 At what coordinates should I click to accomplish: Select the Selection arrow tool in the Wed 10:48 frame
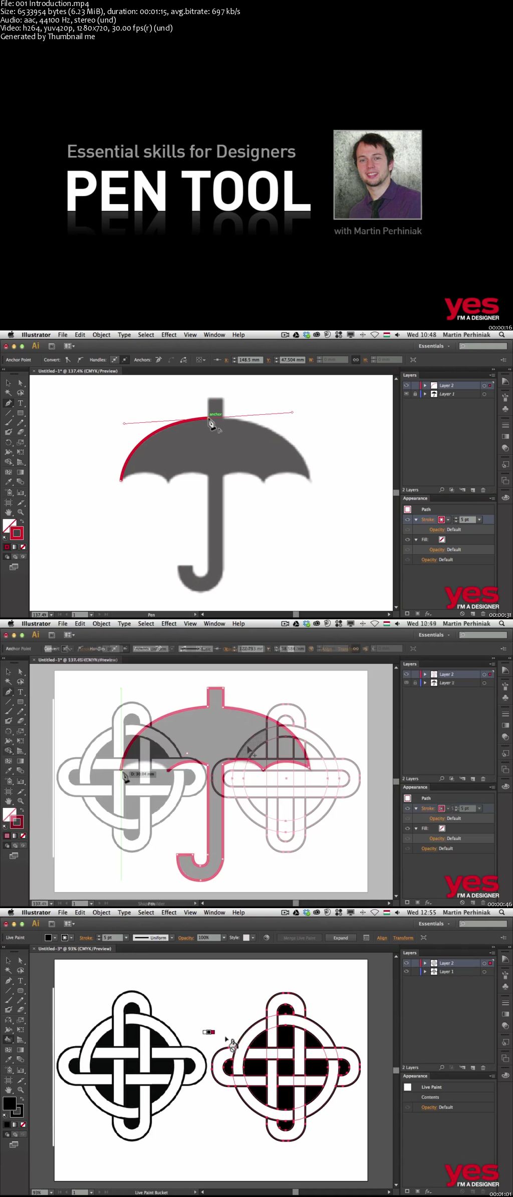point(9,383)
